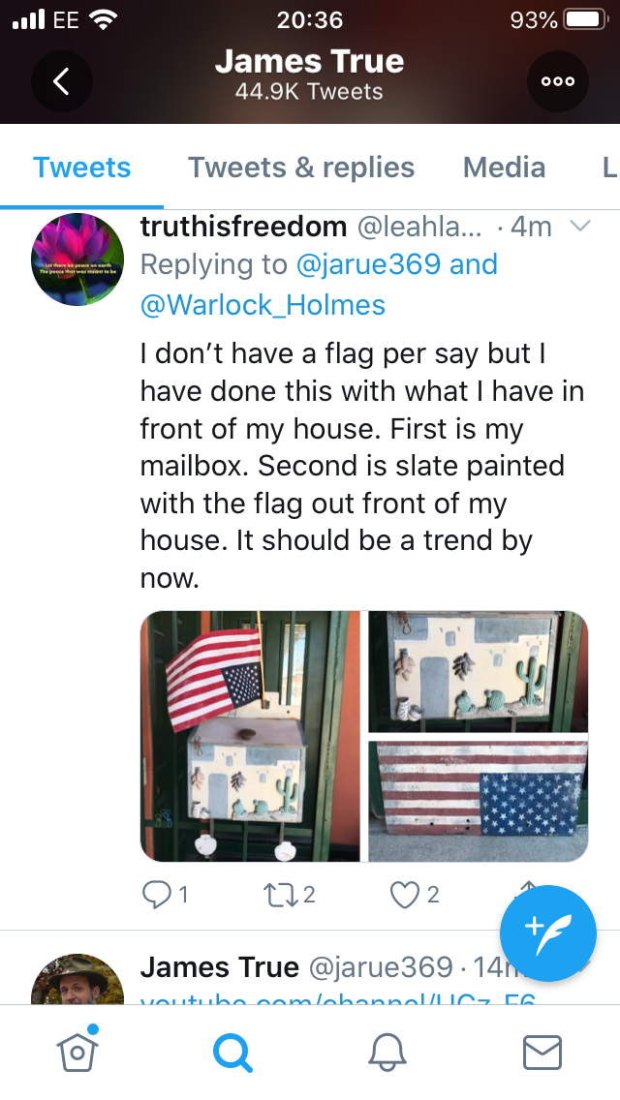Go to the Home tab icon

(77, 1051)
